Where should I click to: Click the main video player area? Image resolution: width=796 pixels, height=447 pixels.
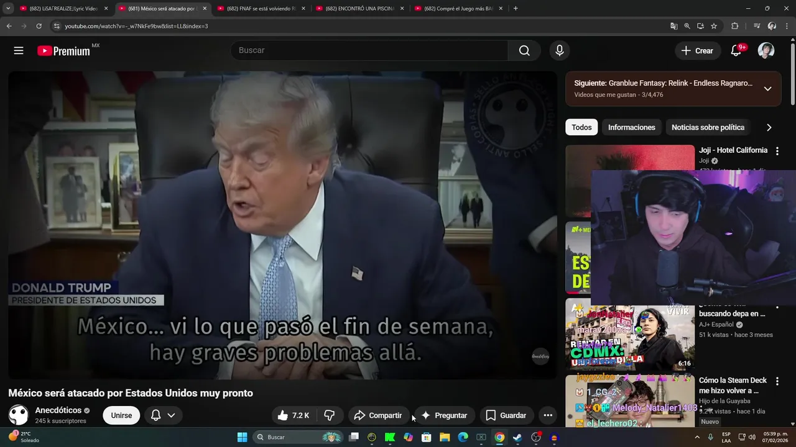click(282, 225)
